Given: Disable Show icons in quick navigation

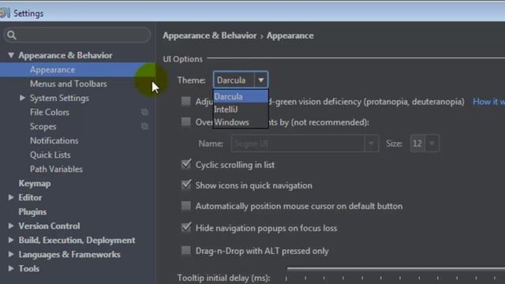Looking at the screenshot, I should (186, 185).
